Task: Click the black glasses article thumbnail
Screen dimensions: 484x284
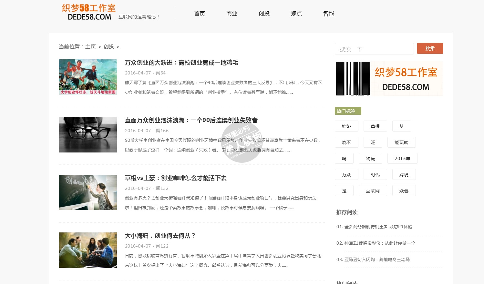Action: click(88, 135)
